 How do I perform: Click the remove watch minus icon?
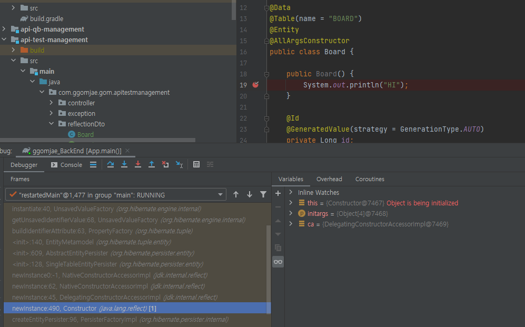tap(278, 207)
